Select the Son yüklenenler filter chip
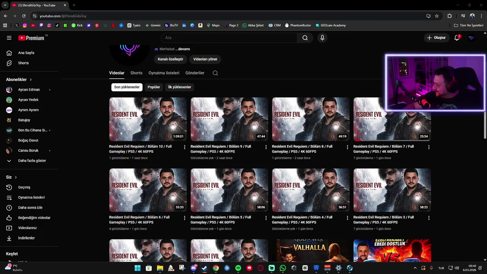 (127, 87)
